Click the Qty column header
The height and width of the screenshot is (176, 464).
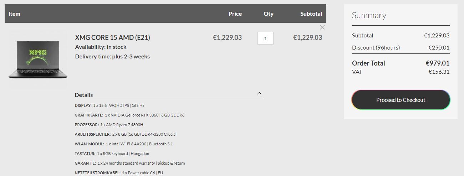click(x=269, y=14)
